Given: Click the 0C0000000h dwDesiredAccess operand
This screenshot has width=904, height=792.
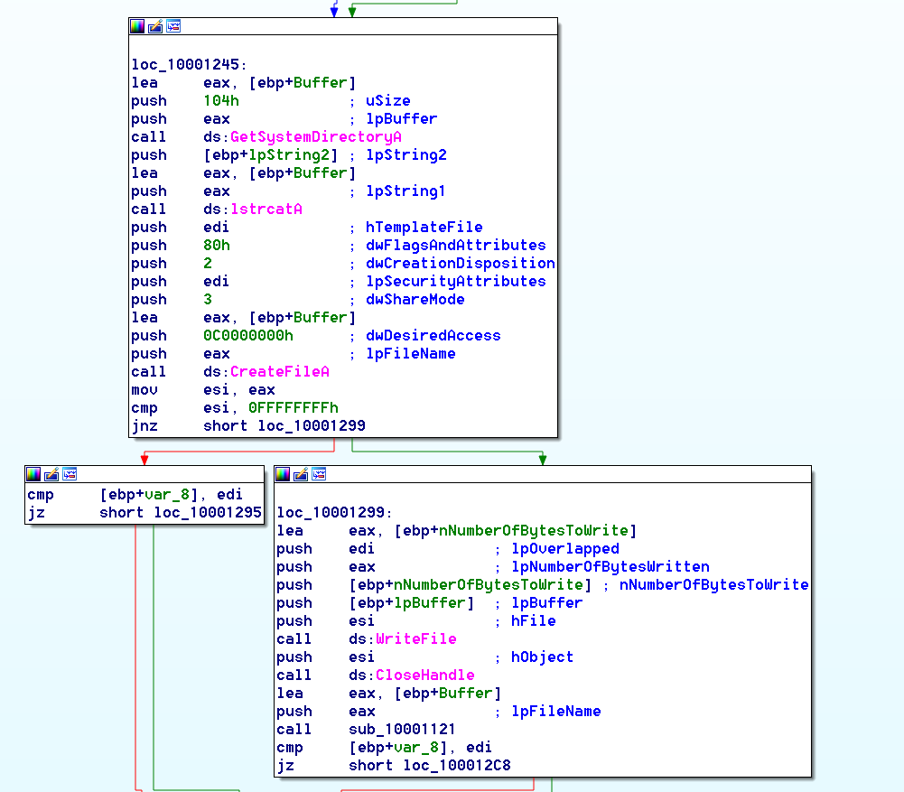Looking at the screenshot, I should pos(248,336).
